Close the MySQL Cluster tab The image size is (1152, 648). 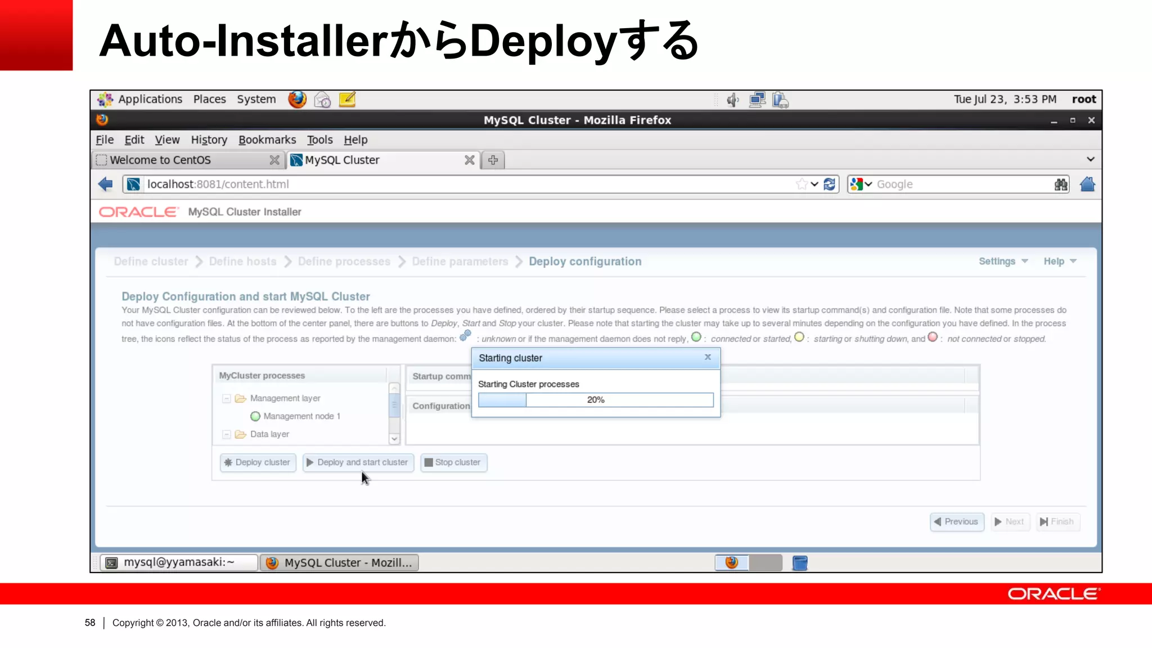tap(469, 160)
